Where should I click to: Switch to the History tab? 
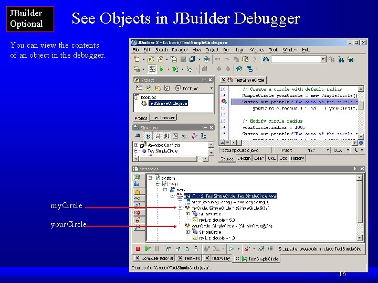298,158
